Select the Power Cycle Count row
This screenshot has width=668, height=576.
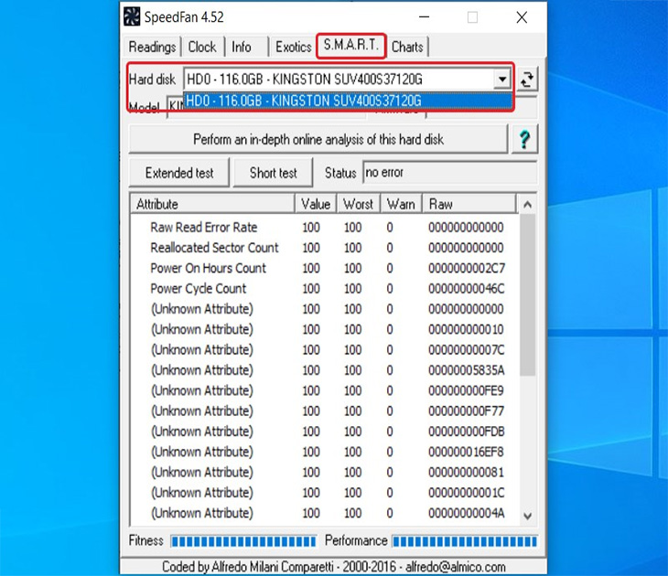(x=326, y=289)
